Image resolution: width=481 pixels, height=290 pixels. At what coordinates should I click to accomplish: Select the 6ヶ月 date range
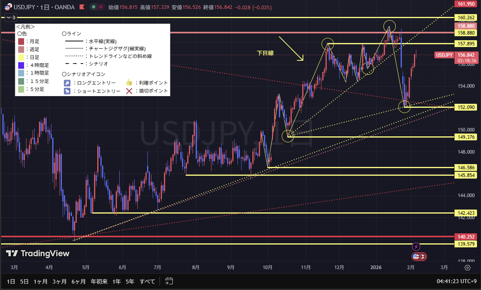tap(79, 281)
